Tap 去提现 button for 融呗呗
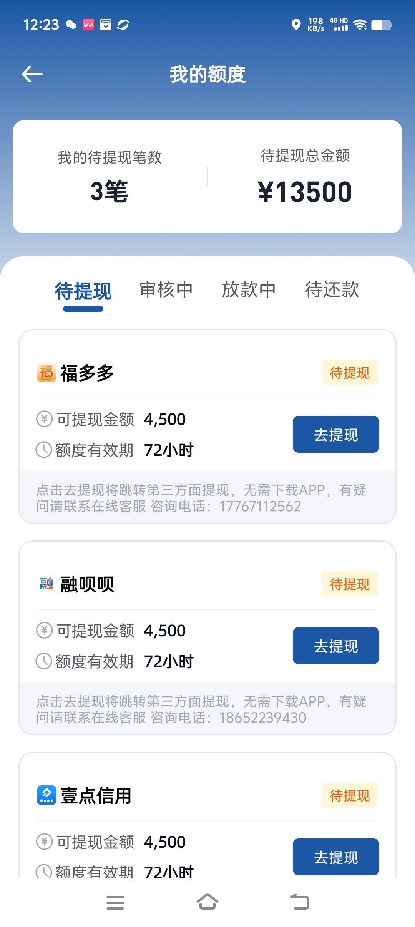415x927 pixels. 336,646
